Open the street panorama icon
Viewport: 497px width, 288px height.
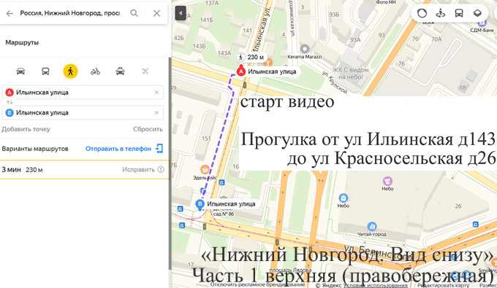coord(440,13)
